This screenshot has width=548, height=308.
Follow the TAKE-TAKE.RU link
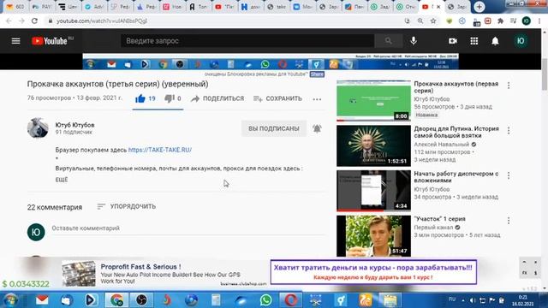click(x=160, y=150)
